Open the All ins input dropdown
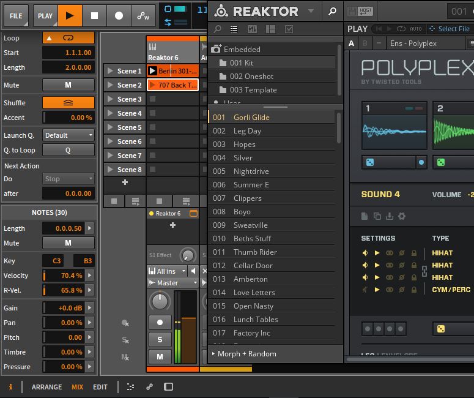Viewport: 474px width, 398px height. 167,271
